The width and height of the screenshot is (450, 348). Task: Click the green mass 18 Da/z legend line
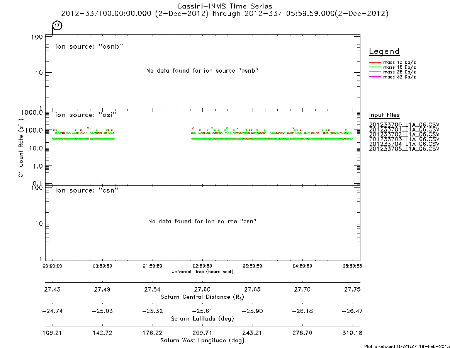click(375, 67)
